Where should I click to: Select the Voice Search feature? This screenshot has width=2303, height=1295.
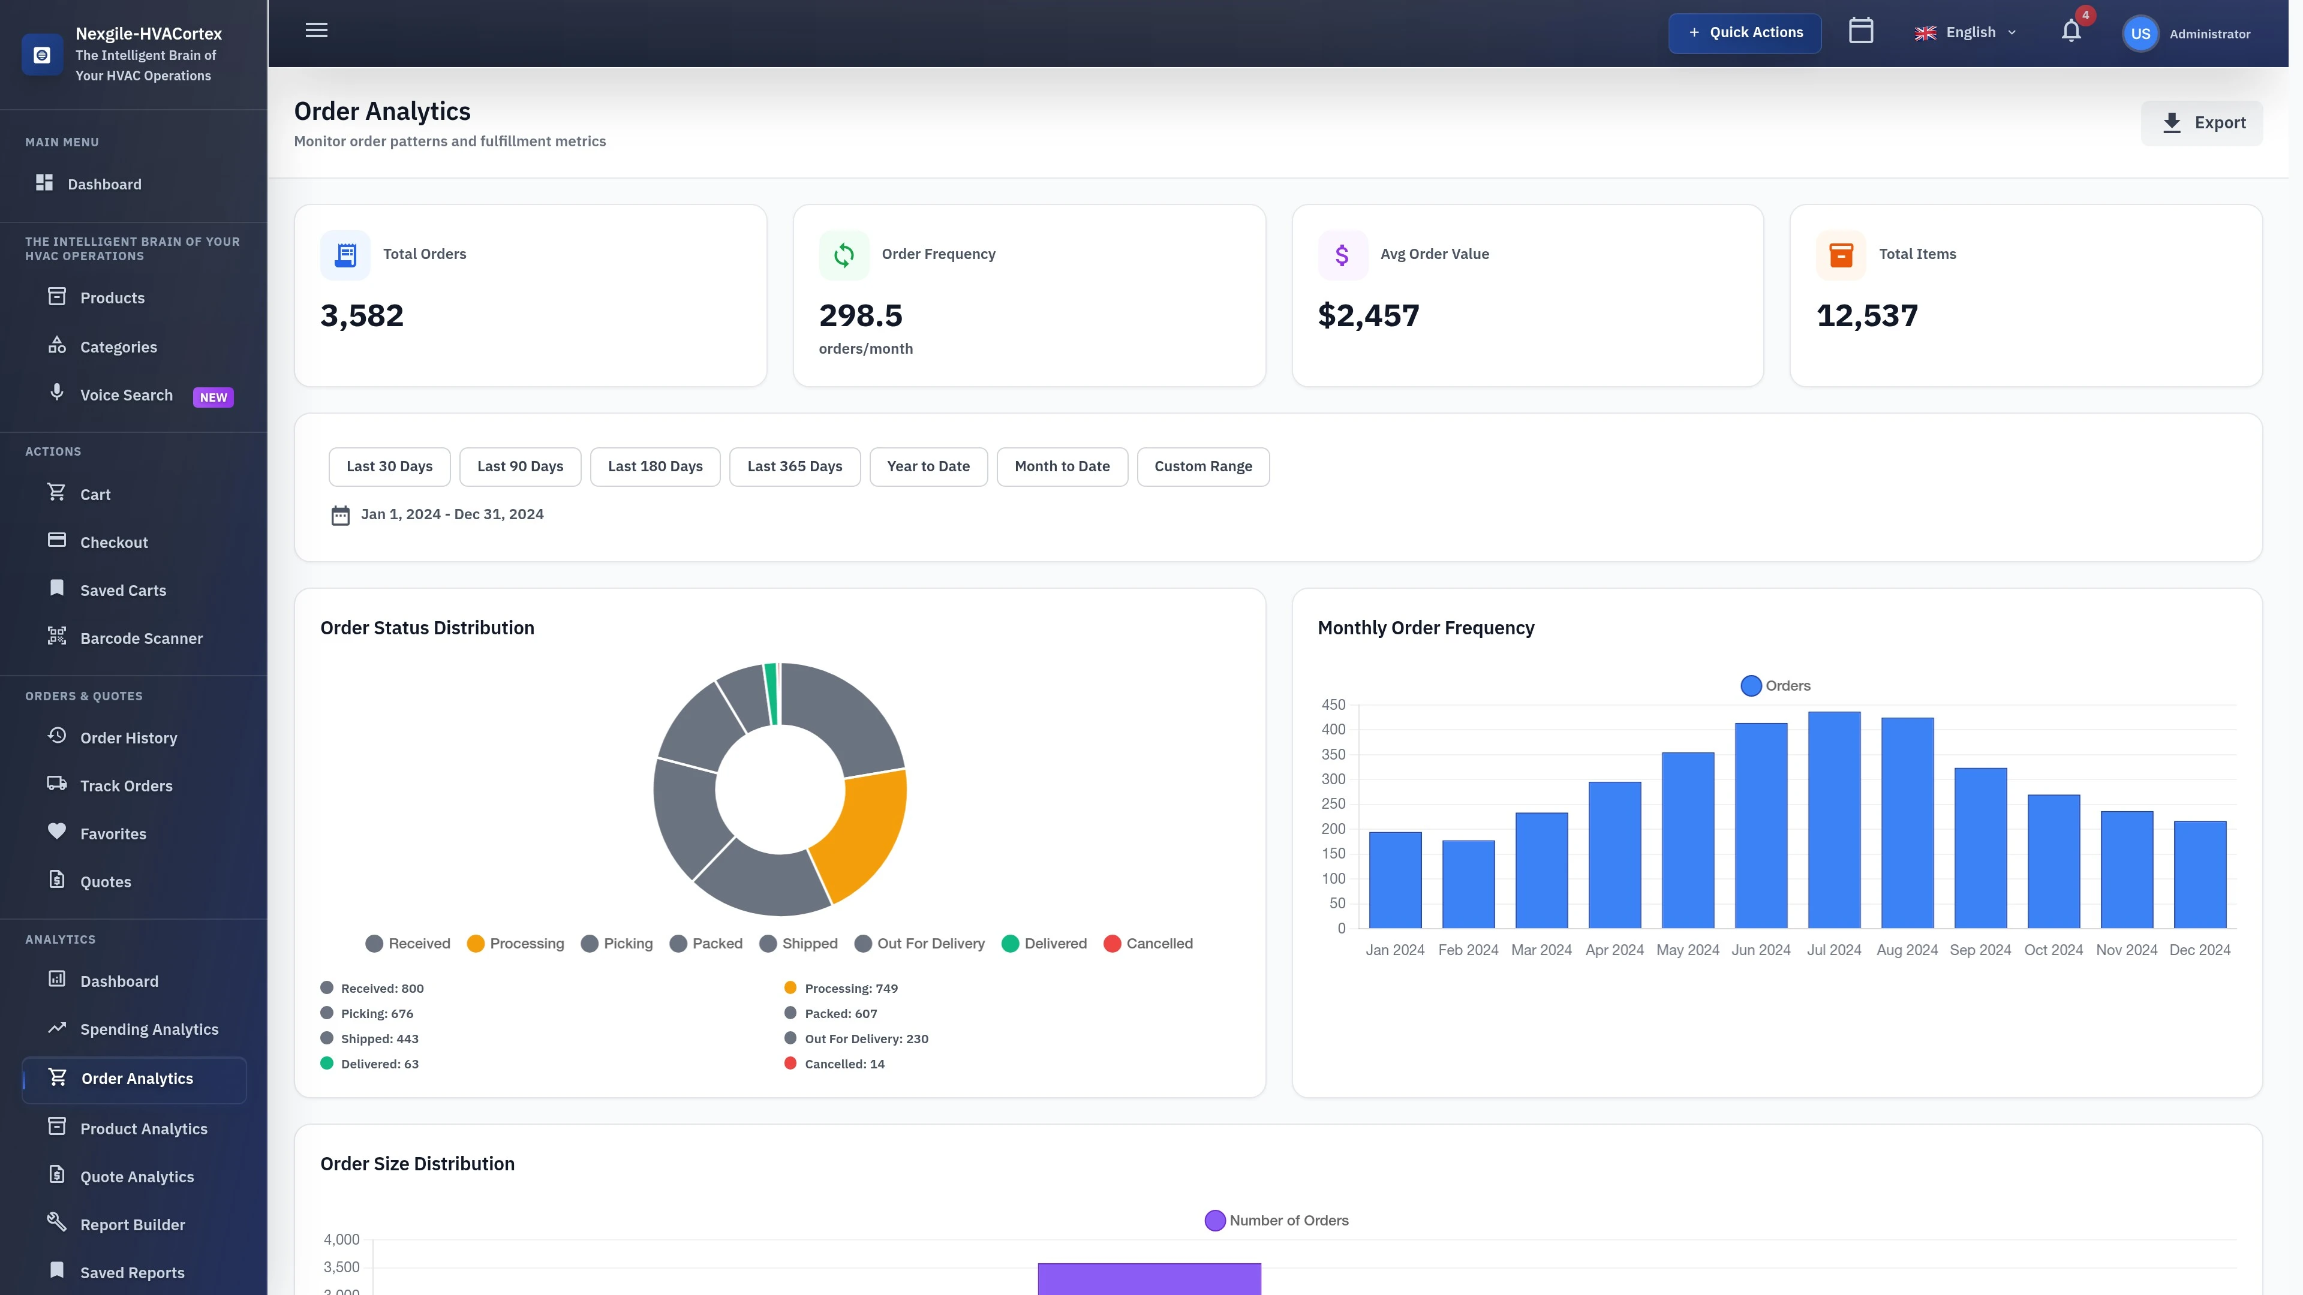pos(126,394)
